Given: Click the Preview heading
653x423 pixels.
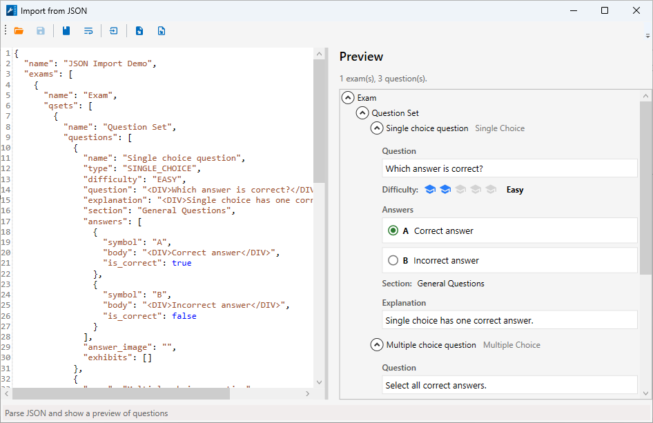Looking at the screenshot, I should pyautogui.click(x=361, y=57).
